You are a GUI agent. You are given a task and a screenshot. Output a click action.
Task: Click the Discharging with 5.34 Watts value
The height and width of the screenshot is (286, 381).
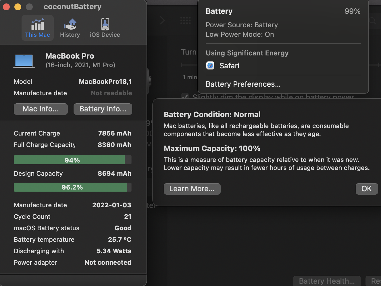pos(114,251)
